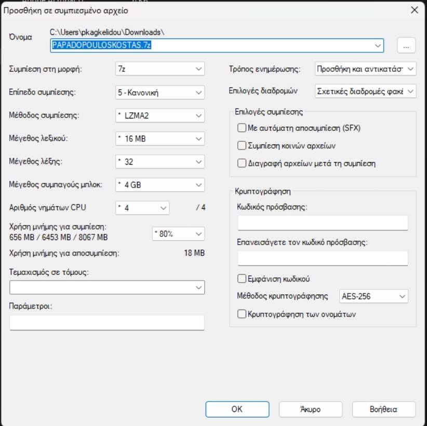
Task: Open the 80% memory usage dropdown
Action: 178,234
